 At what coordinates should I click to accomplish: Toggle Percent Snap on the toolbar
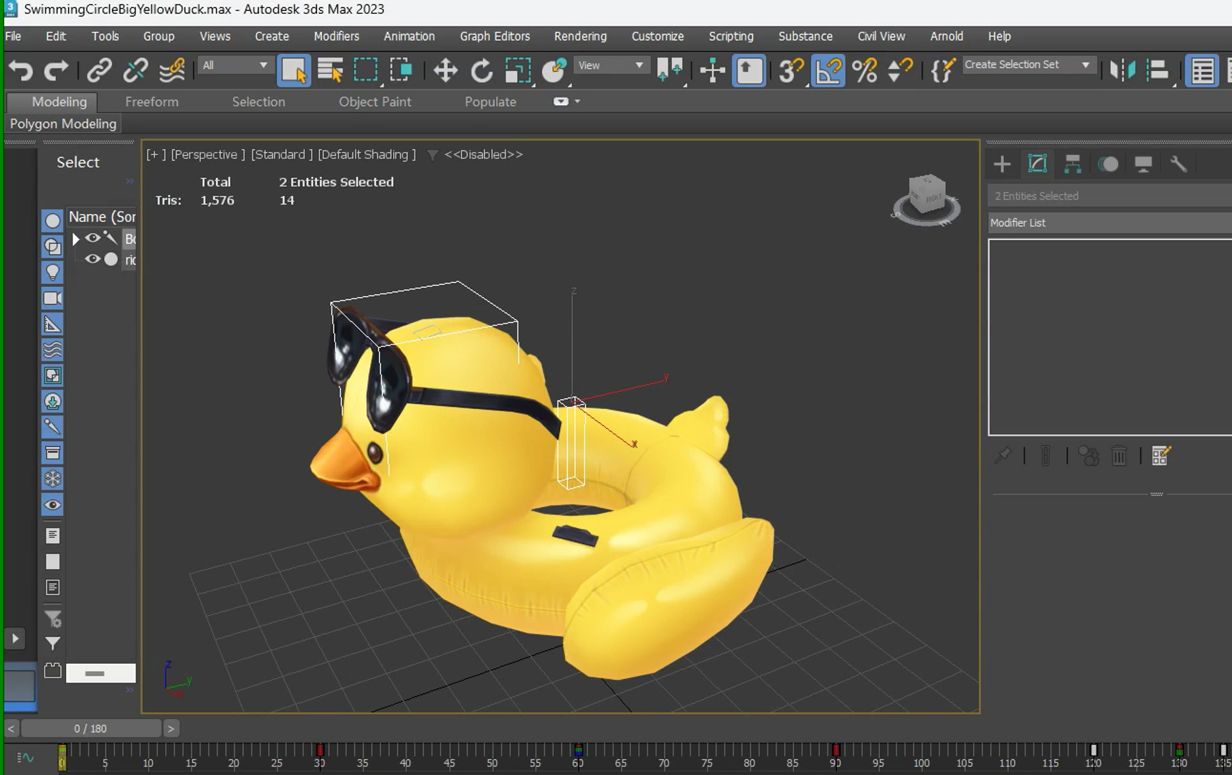tap(865, 70)
